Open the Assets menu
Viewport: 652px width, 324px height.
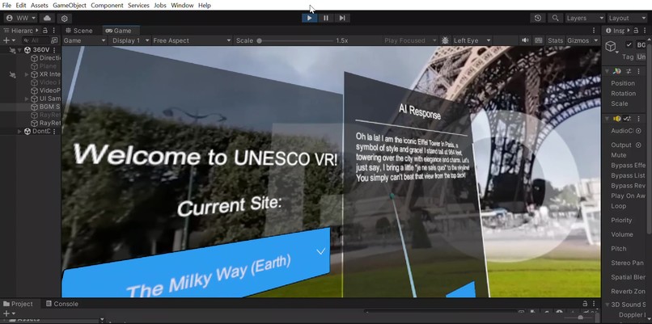(x=39, y=6)
